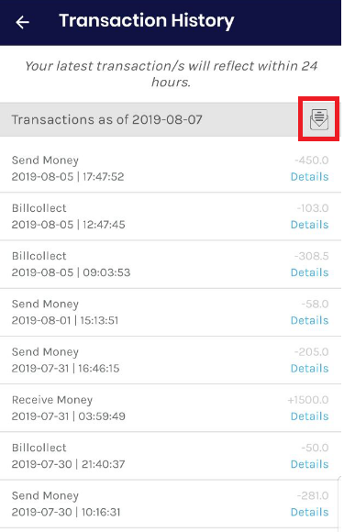The image size is (344, 532).
Task: Show Details of Send Money -58.0
Action: point(309,320)
